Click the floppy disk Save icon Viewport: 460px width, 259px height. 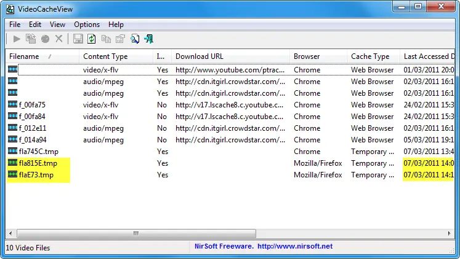[x=78, y=39]
